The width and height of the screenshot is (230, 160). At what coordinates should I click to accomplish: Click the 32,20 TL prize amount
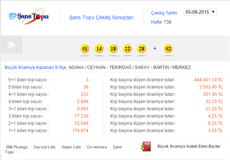point(214,102)
